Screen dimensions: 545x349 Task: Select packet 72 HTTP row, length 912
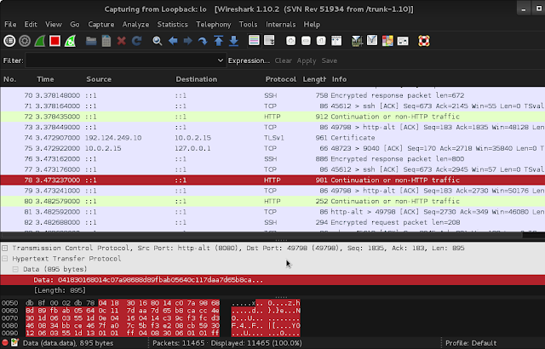click(x=272, y=117)
